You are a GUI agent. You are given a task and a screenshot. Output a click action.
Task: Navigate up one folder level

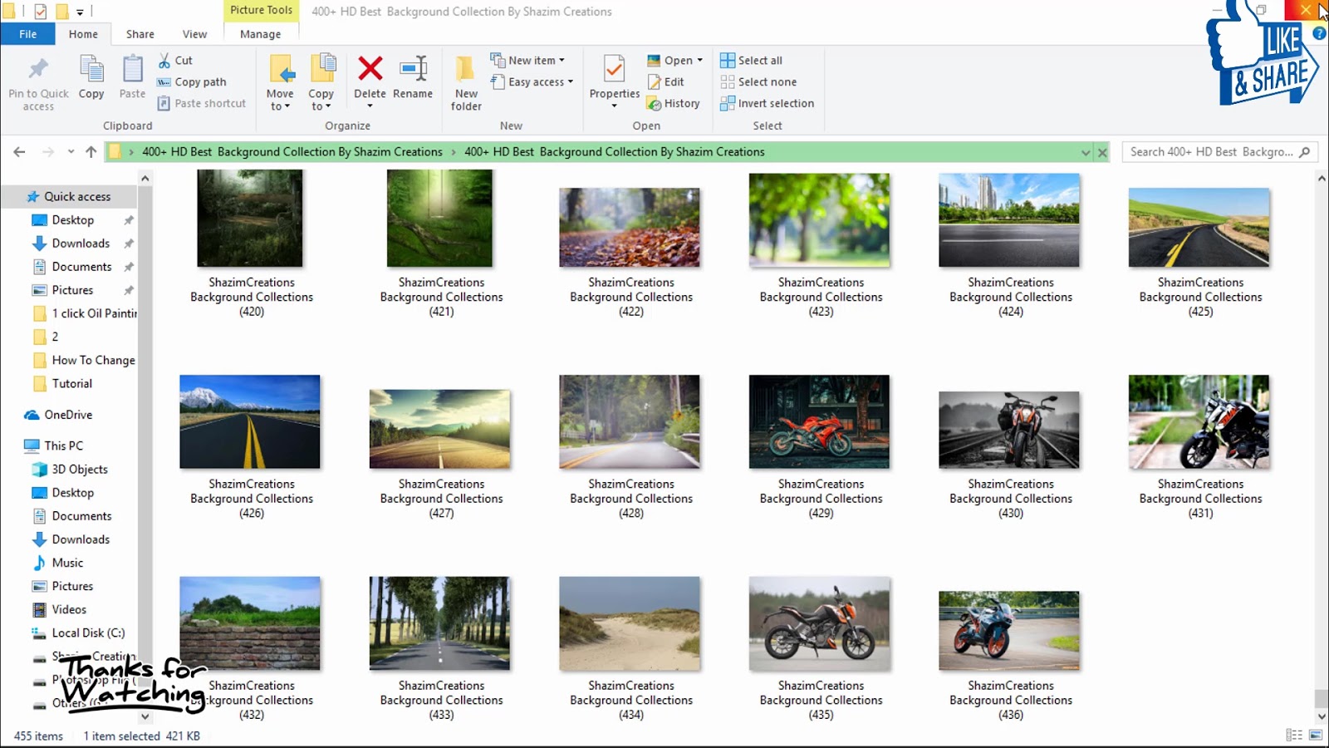coord(91,152)
